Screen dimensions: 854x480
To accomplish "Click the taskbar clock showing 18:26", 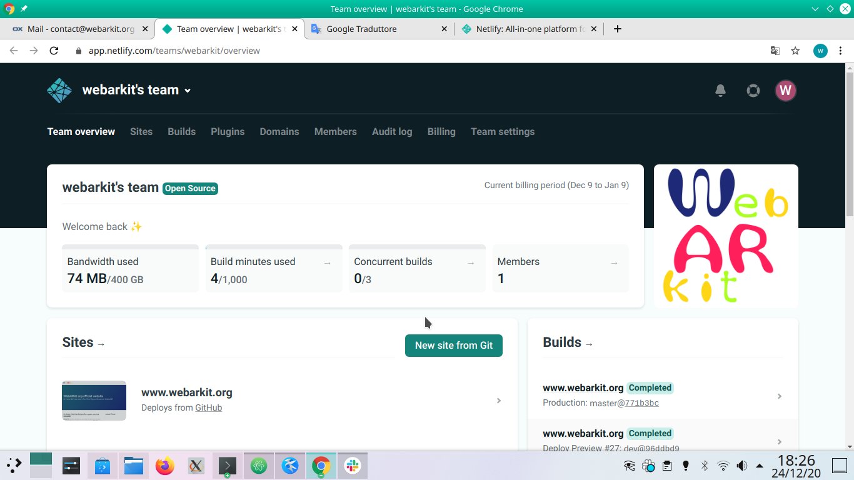I will (796, 466).
